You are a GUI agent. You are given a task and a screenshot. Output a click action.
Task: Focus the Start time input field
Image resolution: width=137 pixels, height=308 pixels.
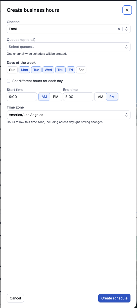pos(22,97)
